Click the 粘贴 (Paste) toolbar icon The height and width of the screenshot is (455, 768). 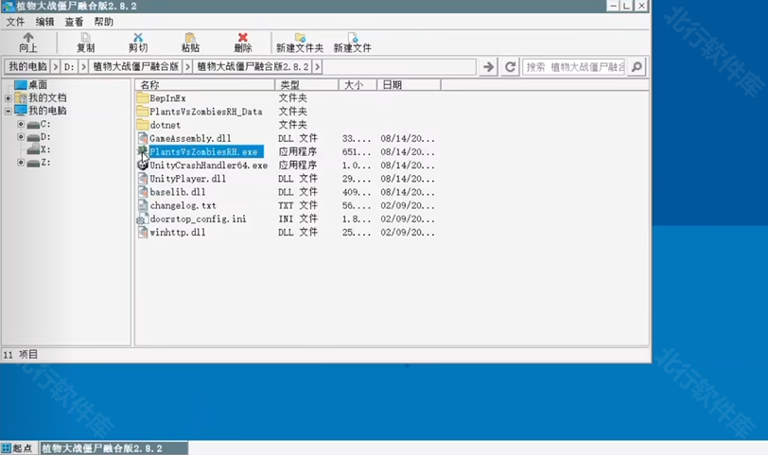coord(190,38)
